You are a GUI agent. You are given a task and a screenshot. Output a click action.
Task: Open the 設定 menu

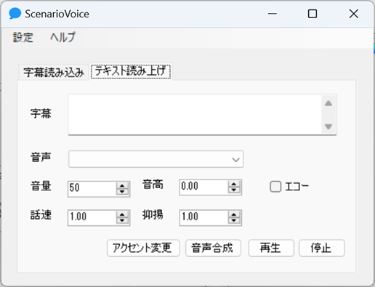(23, 38)
